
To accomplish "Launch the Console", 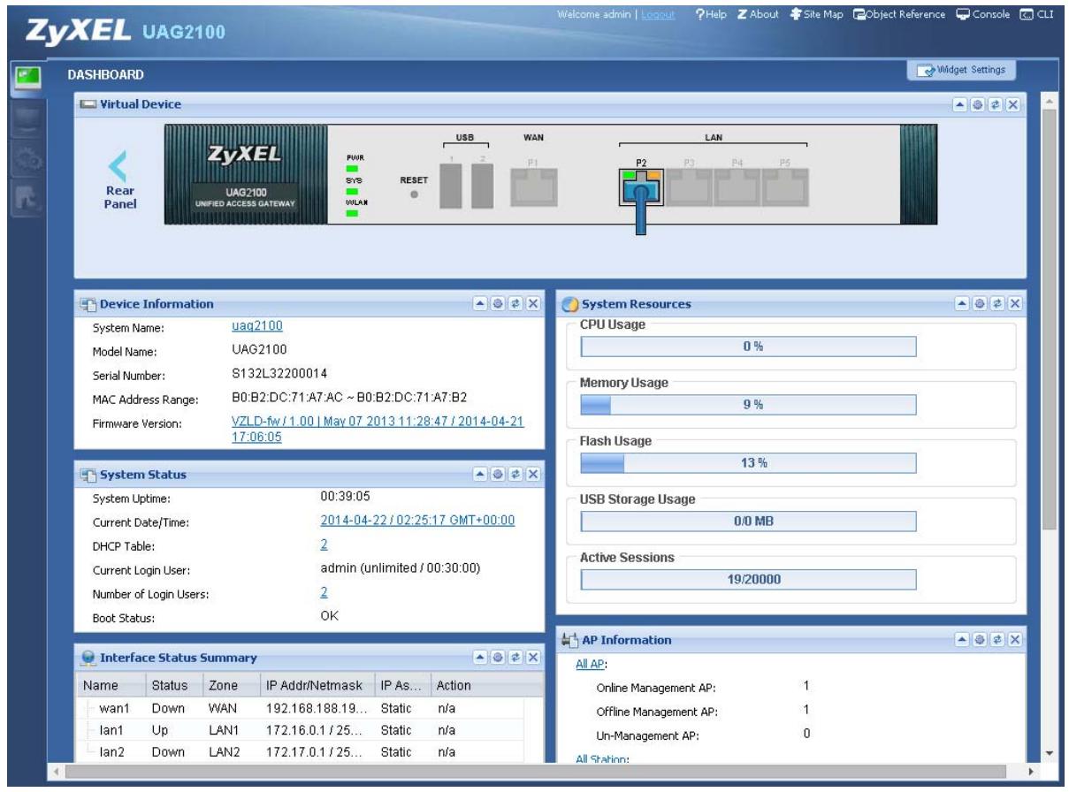I will 981,15.
